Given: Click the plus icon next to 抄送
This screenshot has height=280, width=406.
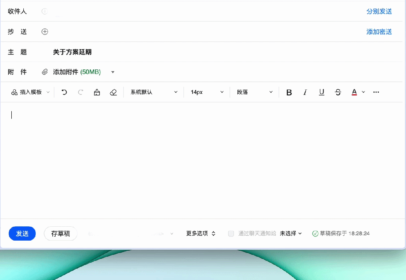Looking at the screenshot, I should (44, 32).
